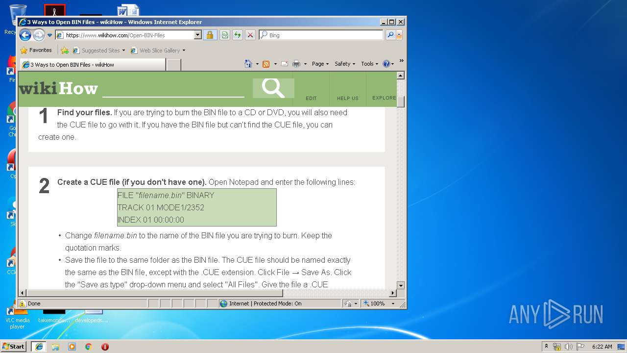The width and height of the screenshot is (627, 353).
Task: Expand the address bar URL history dropdown
Action: click(x=198, y=35)
